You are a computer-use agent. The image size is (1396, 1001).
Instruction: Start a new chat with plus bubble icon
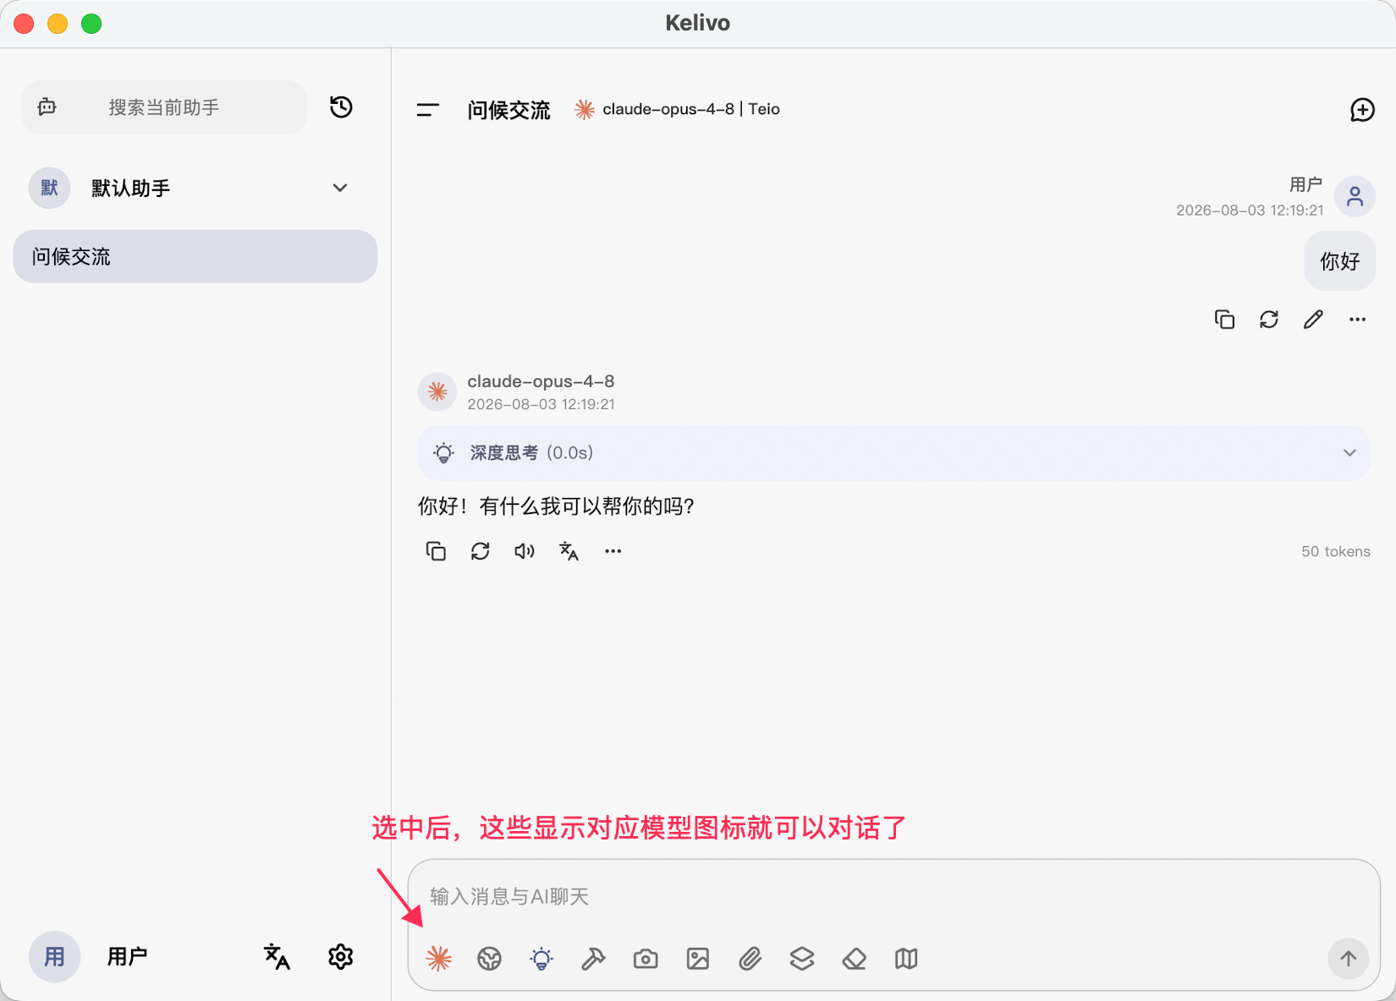click(x=1362, y=110)
